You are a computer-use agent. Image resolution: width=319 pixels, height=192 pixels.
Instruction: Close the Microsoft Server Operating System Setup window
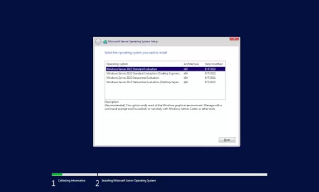(x=234, y=39)
